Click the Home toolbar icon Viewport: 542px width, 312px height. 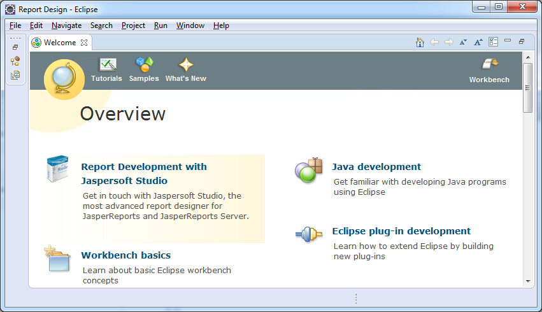[x=420, y=42]
